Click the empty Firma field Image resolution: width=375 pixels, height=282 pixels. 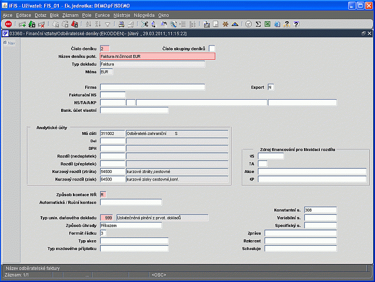(x=152, y=87)
